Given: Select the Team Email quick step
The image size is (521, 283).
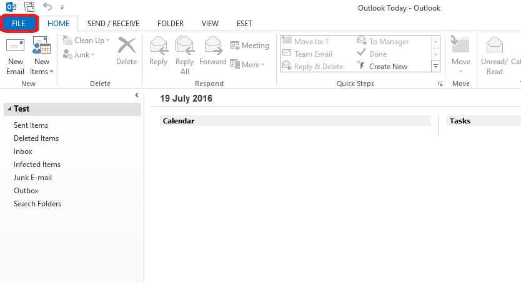Looking at the screenshot, I should pyautogui.click(x=307, y=54).
